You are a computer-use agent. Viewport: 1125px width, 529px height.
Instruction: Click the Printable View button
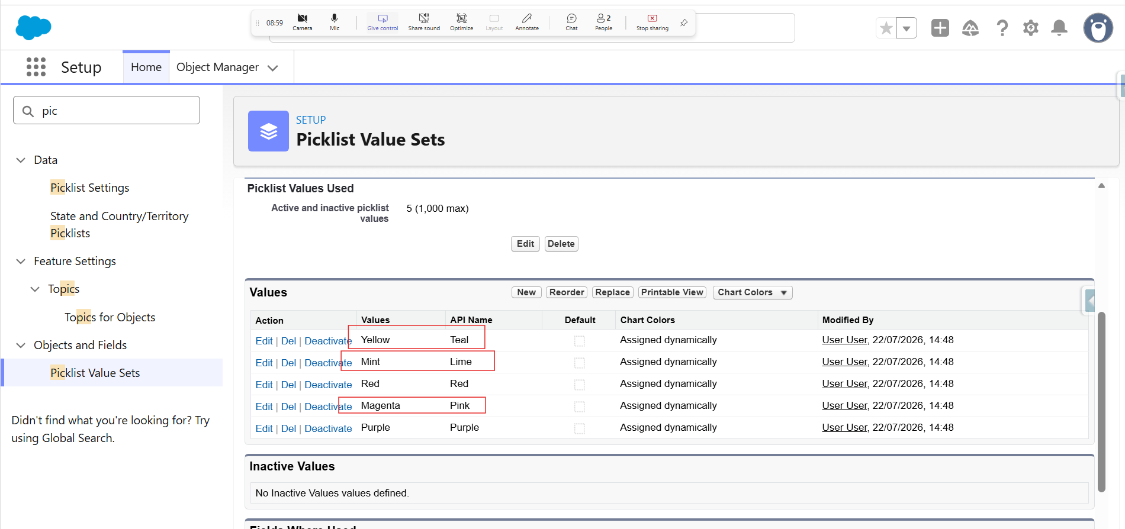(673, 292)
